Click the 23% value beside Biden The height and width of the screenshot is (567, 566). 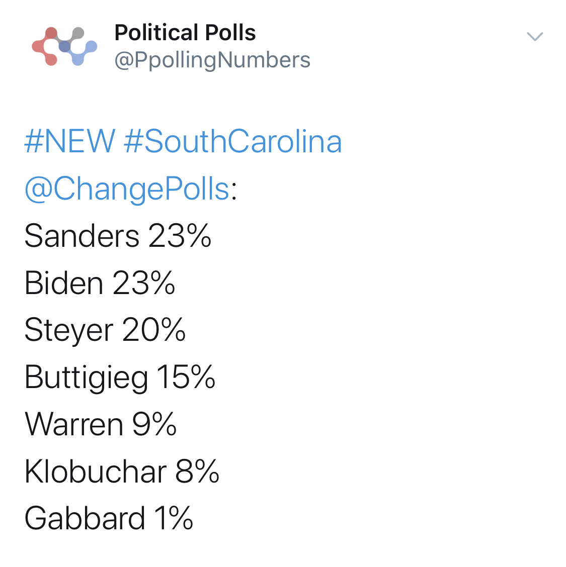(x=144, y=283)
